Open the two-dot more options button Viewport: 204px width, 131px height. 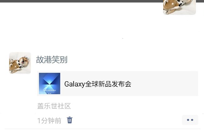click(x=190, y=120)
